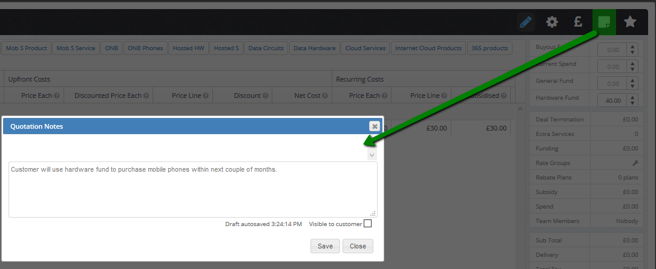
Task: Go to the Cloud Services tab
Action: [366, 48]
